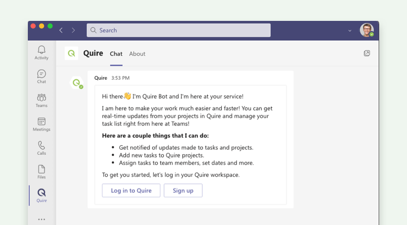Viewport: 407px width, 225px height.
Task: Go to Teams in the sidebar
Action: tap(42, 100)
